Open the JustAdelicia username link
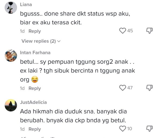The height and width of the screenshot is (138, 158). point(33,102)
